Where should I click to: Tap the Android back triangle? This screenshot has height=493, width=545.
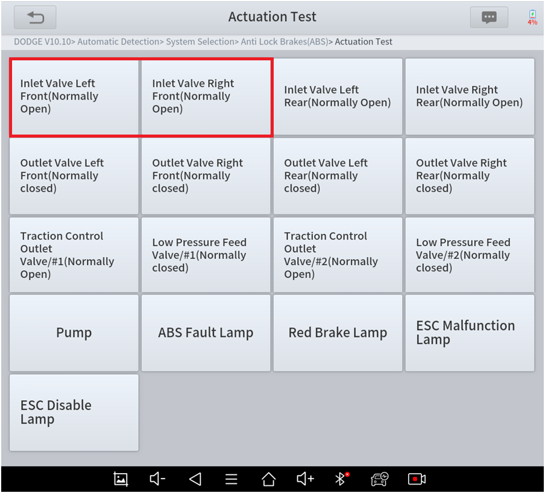coord(195,479)
